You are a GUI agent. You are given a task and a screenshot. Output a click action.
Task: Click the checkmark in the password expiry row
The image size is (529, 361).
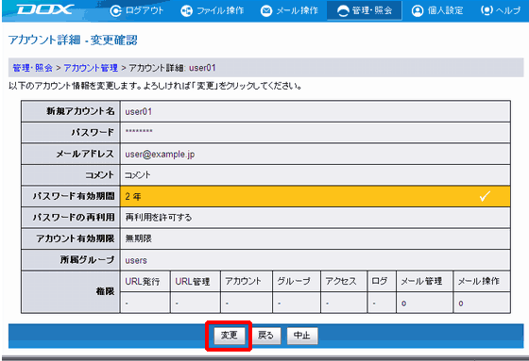(485, 196)
